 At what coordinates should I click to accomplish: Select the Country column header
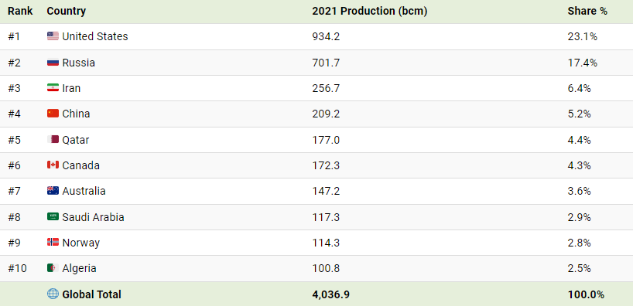tap(67, 12)
